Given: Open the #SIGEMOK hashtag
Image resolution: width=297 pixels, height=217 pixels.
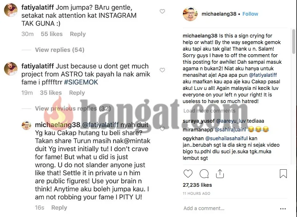Looking at the screenshot, I should tap(81, 82).
